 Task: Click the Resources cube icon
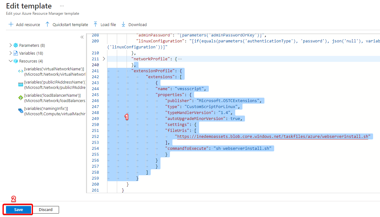click(x=16, y=61)
